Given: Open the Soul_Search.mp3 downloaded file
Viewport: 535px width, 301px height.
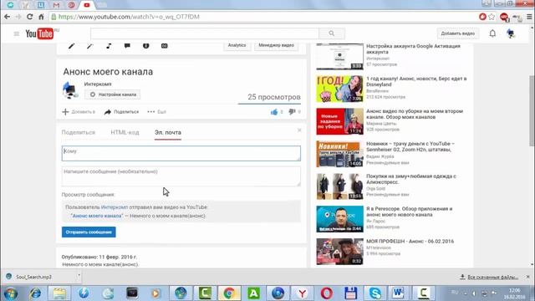Looking at the screenshot, I should pos(33,277).
